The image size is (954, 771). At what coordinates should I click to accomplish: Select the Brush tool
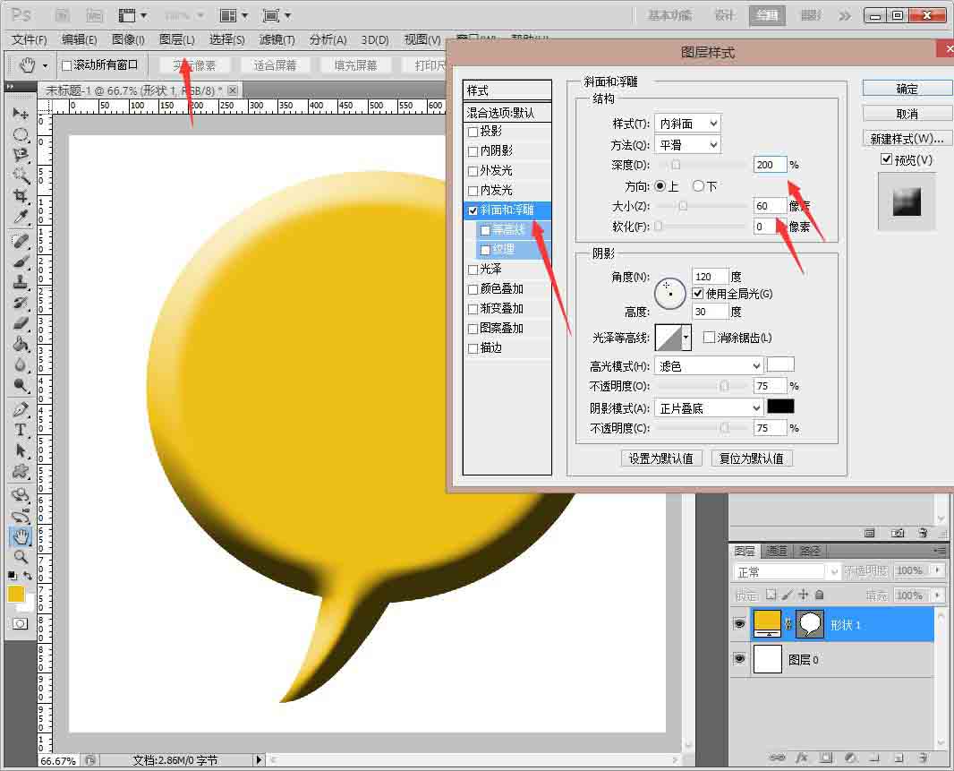(21, 261)
